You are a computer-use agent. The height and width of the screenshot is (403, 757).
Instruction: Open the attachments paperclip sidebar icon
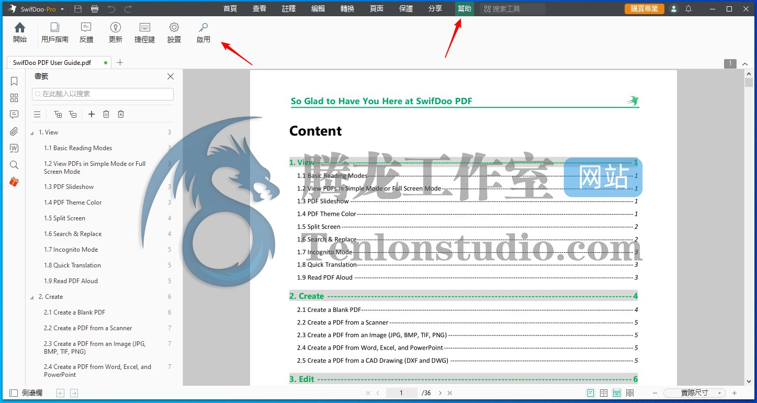click(14, 131)
